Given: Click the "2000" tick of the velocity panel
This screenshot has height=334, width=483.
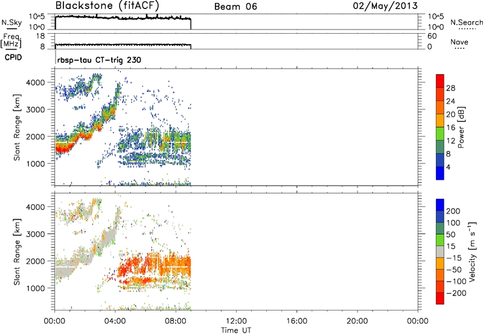Looking at the screenshot, I should tap(36, 261).
